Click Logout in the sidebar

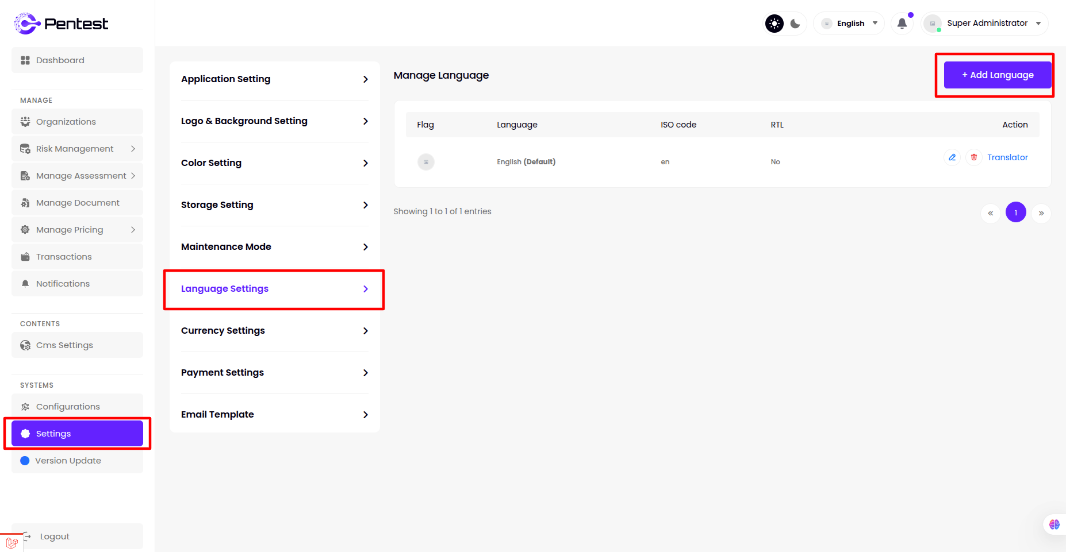[x=55, y=536]
